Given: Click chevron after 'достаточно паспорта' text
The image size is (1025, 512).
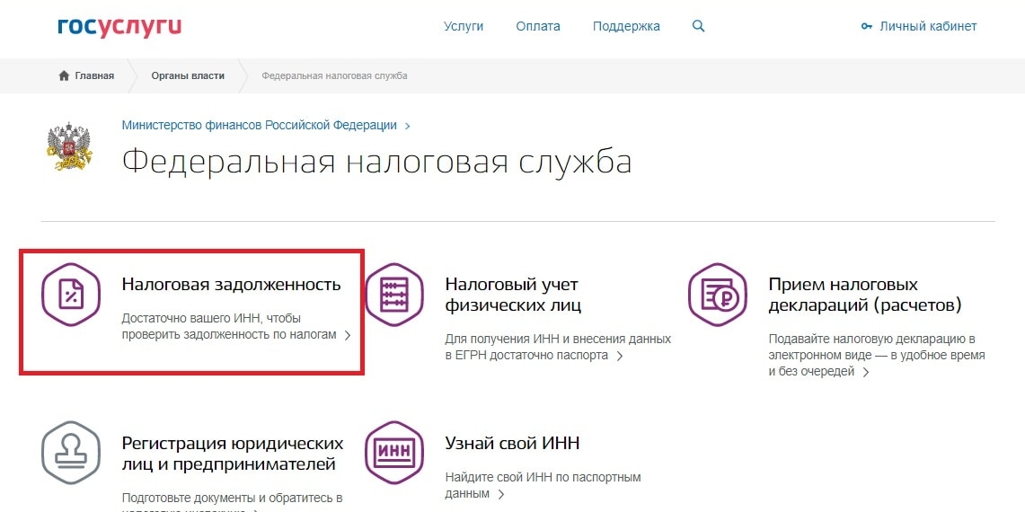Looking at the screenshot, I should point(620,356).
